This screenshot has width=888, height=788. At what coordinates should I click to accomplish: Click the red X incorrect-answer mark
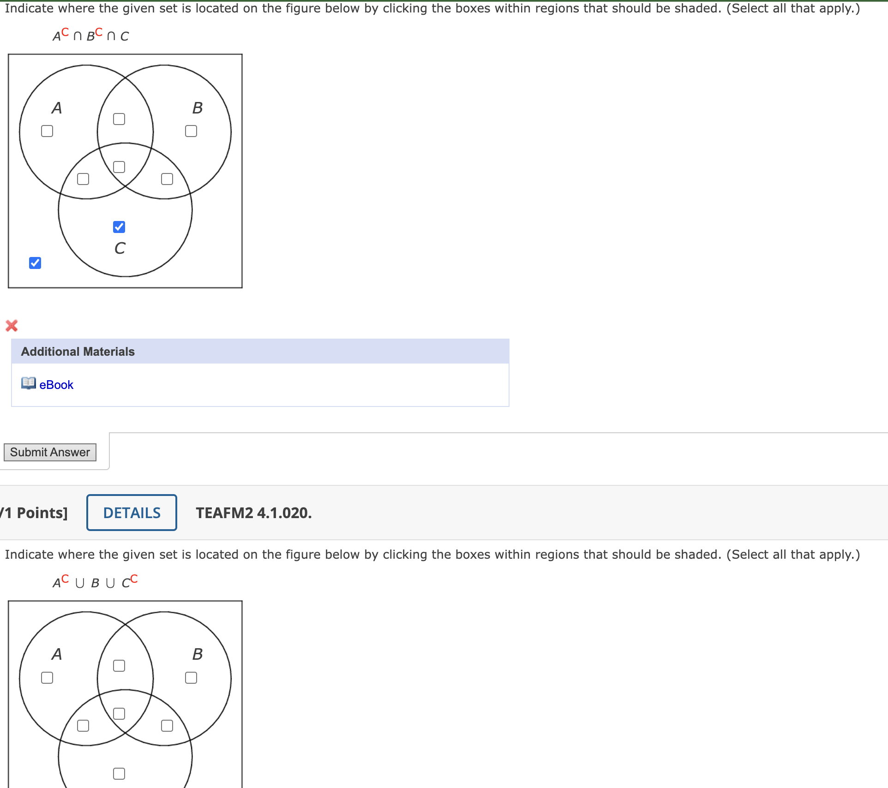click(12, 326)
